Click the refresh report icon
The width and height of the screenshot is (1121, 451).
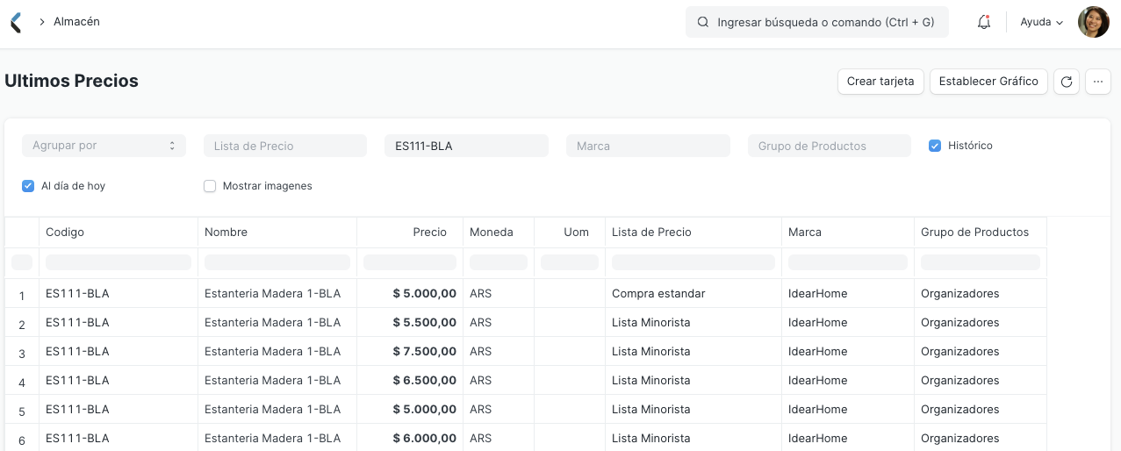pos(1067,82)
